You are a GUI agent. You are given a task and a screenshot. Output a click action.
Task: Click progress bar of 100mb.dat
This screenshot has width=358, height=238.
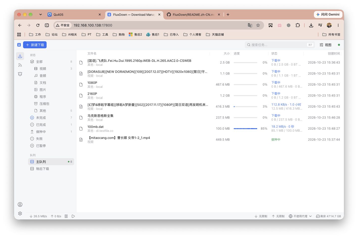pos(246,129)
